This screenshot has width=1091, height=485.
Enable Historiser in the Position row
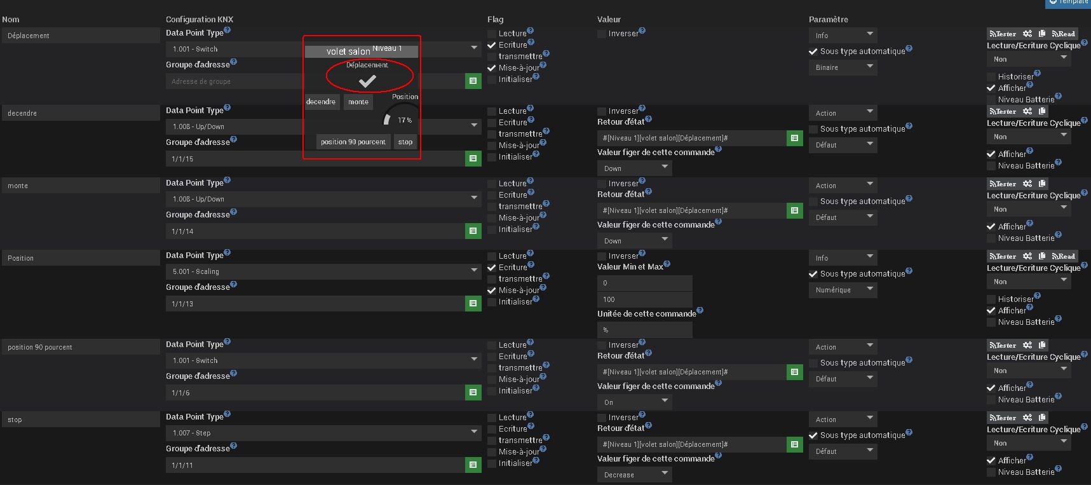click(x=991, y=299)
